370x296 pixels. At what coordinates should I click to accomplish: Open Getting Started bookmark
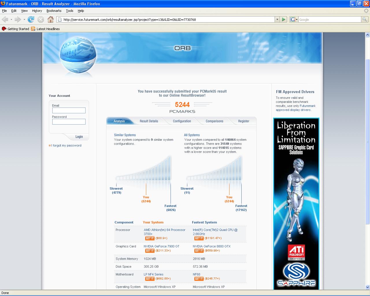(x=16, y=29)
